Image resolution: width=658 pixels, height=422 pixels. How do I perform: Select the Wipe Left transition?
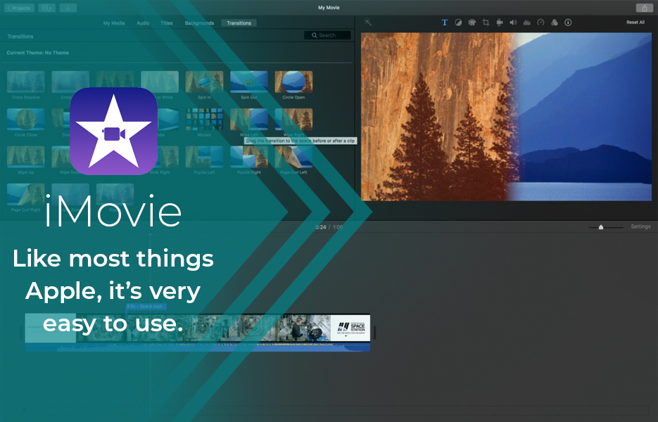click(x=249, y=120)
